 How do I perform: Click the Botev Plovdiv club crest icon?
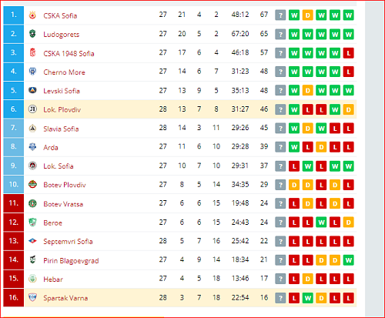pyautogui.click(x=32, y=184)
